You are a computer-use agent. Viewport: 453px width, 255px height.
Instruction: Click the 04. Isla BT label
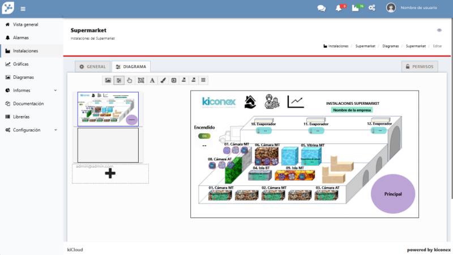(x=261, y=168)
